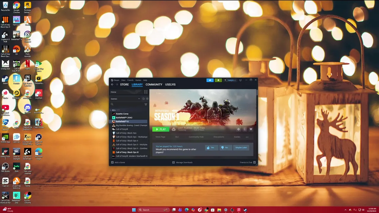The height and width of the screenshot is (213, 379).
Task: Open the Dead by Daylight desktop shortcut
Action: 16,154
